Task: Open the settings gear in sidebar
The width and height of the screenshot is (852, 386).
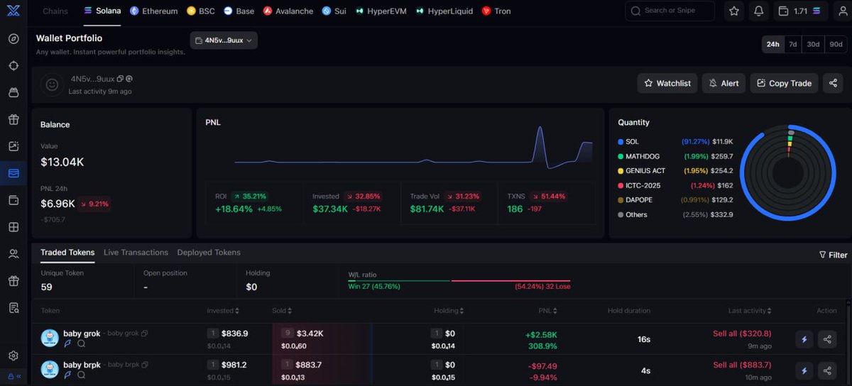Action: point(13,356)
